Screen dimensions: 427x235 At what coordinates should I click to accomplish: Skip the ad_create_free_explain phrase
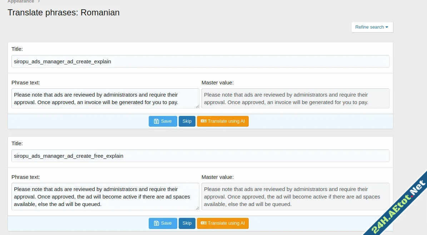point(187,223)
